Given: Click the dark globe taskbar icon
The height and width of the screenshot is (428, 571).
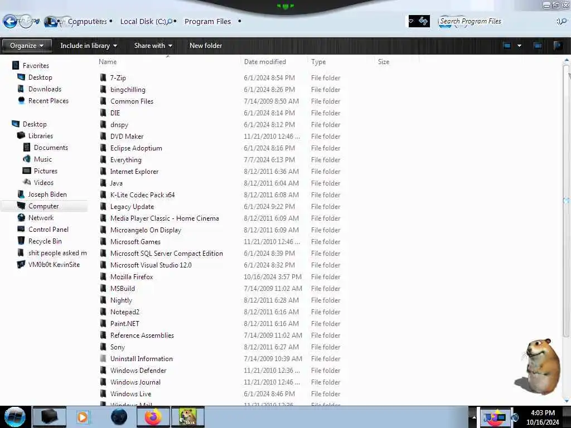Looking at the screenshot, I should pyautogui.click(x=119, y=417).
